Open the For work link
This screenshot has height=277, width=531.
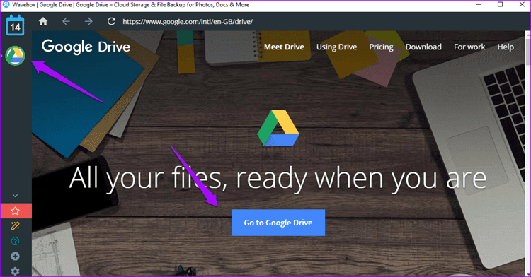click(469, 47)
